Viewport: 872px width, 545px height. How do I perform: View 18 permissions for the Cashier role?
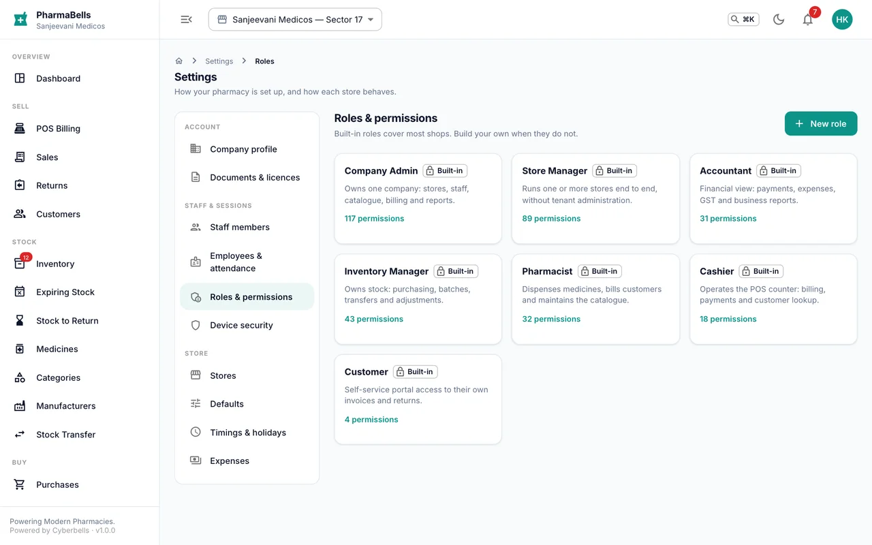(x=728, y=319)
